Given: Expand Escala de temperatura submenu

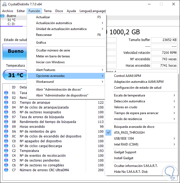Looking at the screenshot, I should [x=141, y=95].
